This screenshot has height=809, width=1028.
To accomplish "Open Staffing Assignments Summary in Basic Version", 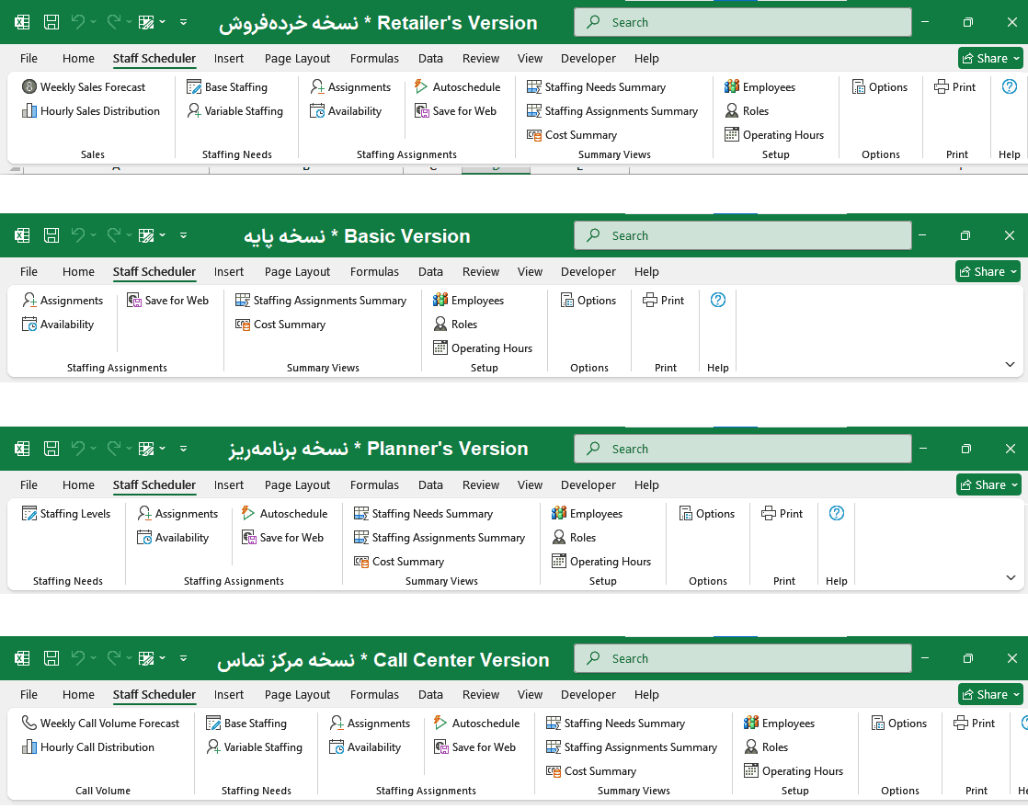I will click(321, 301).
